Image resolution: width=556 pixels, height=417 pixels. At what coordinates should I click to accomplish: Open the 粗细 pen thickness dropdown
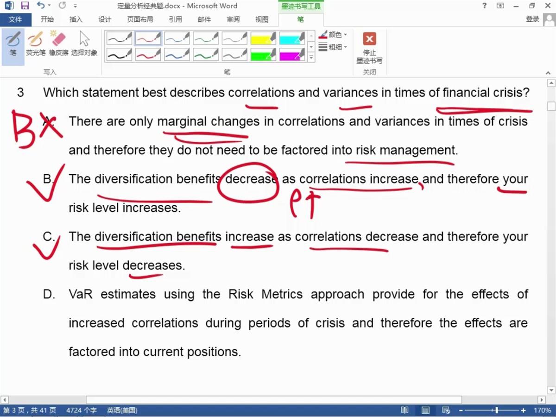333,47
